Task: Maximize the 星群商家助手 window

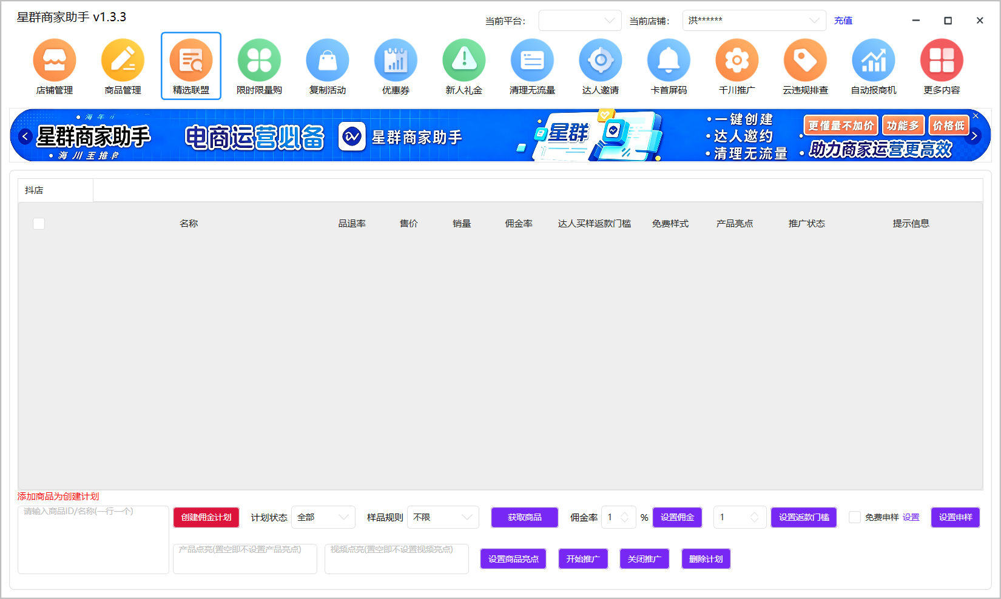Action: pyautogui.click(x=948, y=21)
